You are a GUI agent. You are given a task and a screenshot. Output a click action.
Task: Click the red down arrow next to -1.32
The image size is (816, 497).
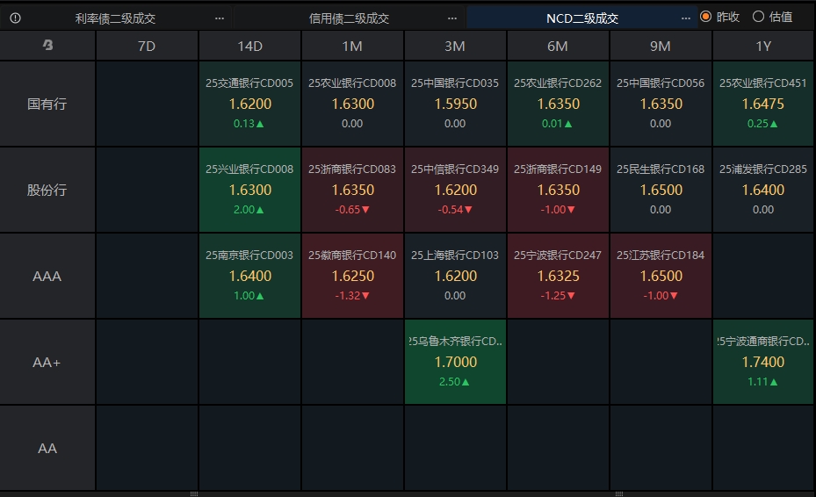[363, 296]
